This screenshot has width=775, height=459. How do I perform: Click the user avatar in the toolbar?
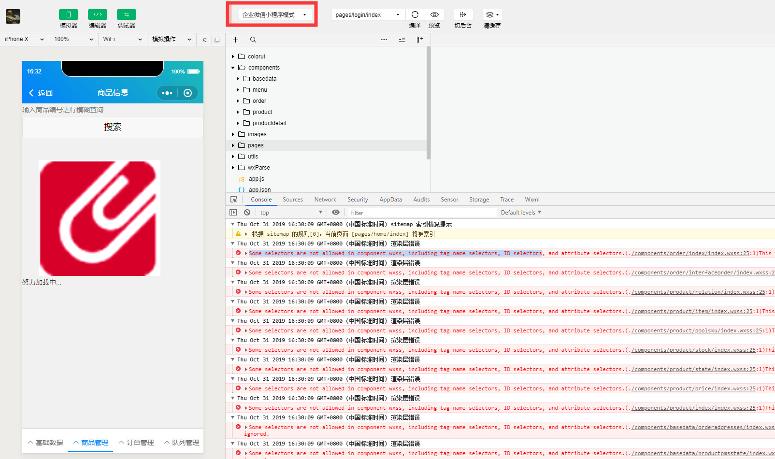coord(13,16)
